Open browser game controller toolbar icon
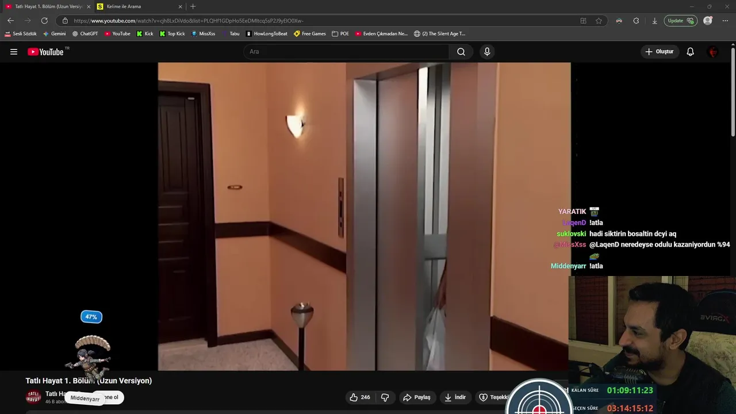Screen dimensions: 736x414 (x=619, y=21)
